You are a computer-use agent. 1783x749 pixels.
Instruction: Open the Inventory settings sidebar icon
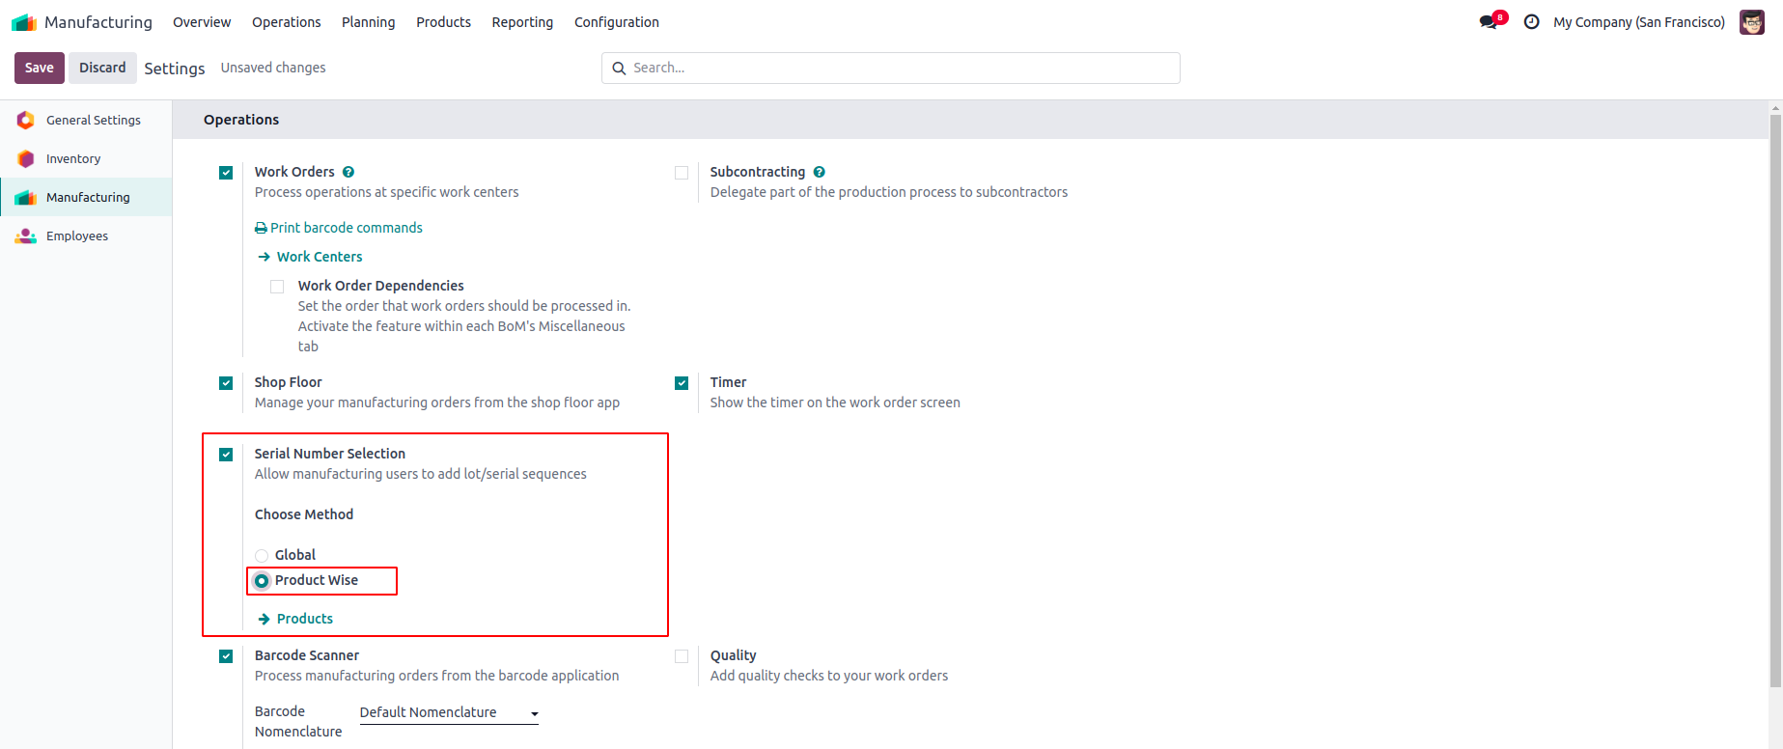(x=26, y=159)
